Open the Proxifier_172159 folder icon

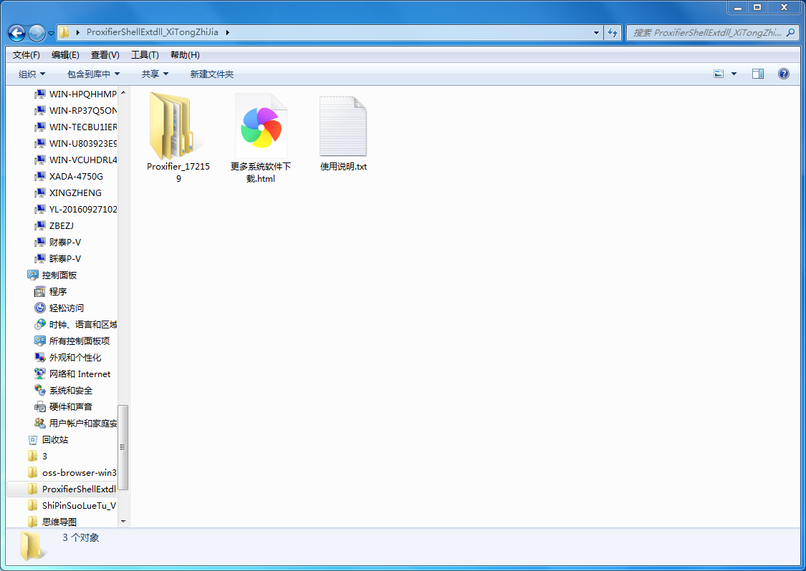click(178, 126)
